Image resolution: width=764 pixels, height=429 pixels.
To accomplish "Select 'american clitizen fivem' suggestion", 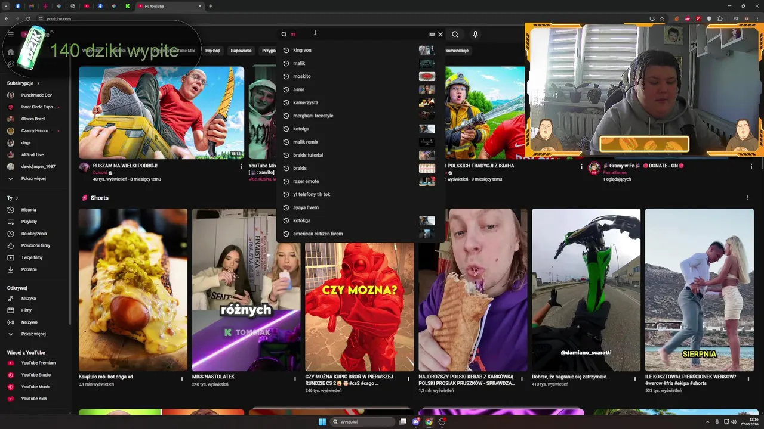I will pyautogui.click(x=361, y=234).
